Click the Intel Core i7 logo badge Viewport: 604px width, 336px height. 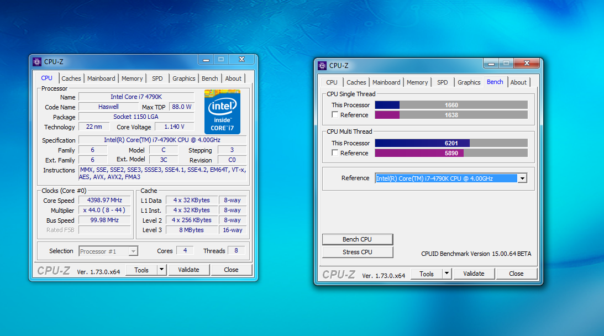point(222,112)
